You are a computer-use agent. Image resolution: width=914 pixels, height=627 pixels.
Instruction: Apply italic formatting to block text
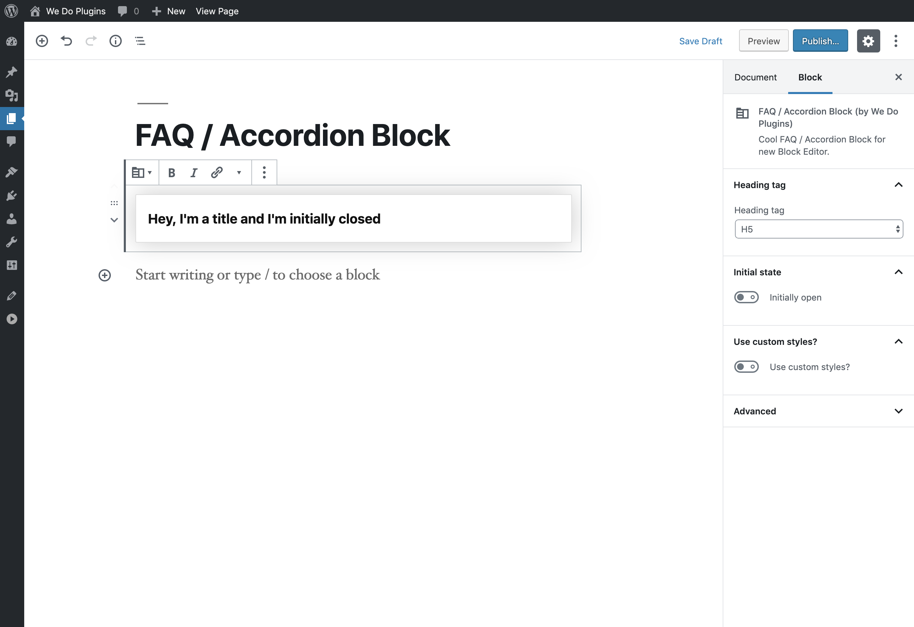point(193,172)
